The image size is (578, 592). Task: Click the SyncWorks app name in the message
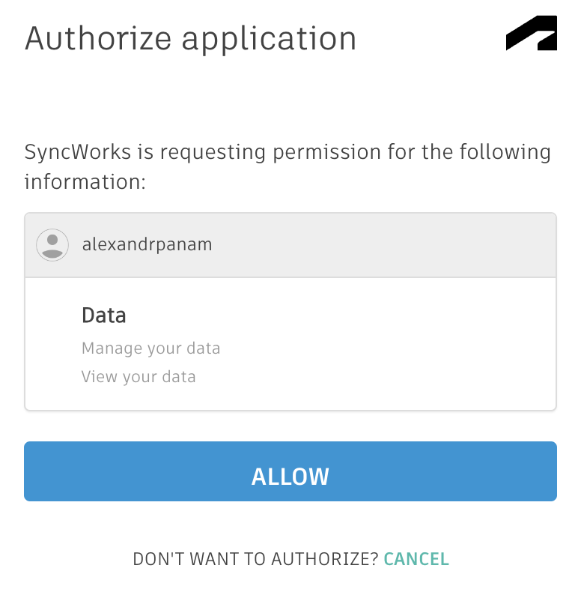click(x=78, y=152)
